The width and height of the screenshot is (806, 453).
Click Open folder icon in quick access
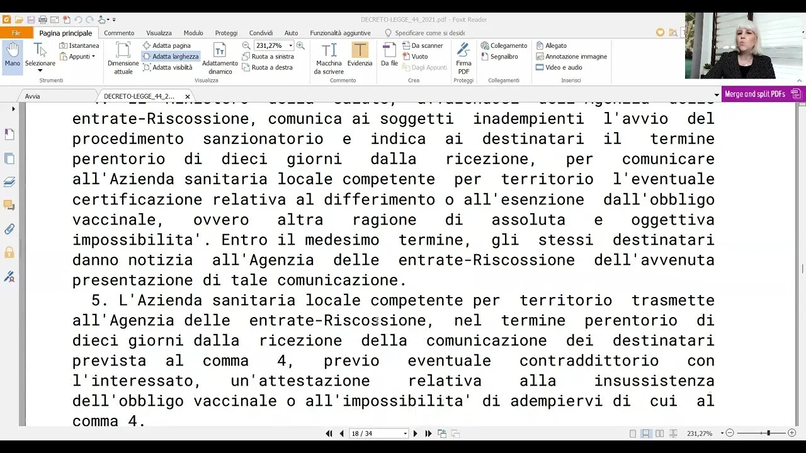(18, 20)
